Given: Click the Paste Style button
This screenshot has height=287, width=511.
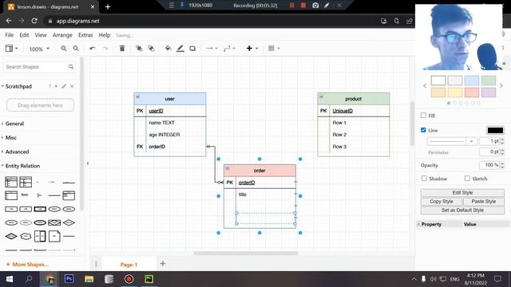Looking at the screenshot, I should (x=484, y=202).
